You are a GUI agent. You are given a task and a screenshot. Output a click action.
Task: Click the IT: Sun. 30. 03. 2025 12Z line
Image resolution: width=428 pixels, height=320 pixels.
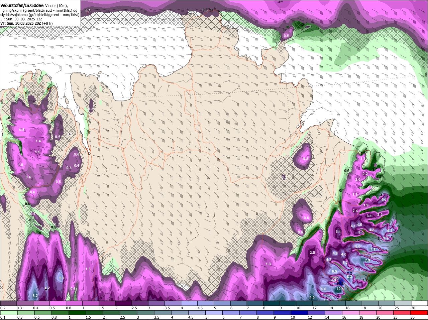[21, 19]
